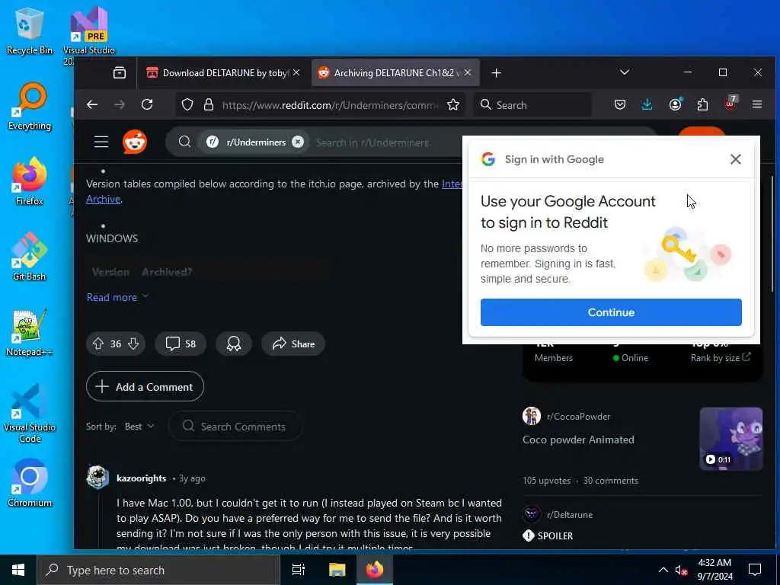Reload the current Reddit page

(147, 104)
